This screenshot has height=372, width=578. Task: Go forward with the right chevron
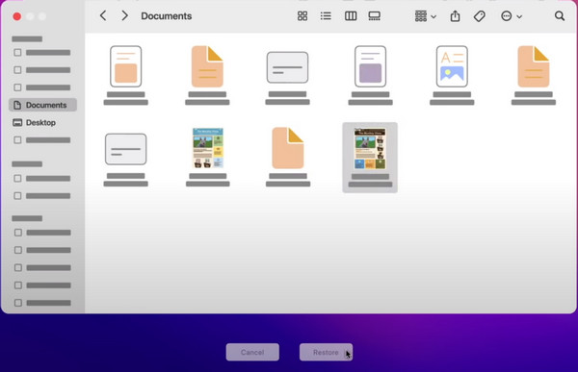tap(125, 15)
